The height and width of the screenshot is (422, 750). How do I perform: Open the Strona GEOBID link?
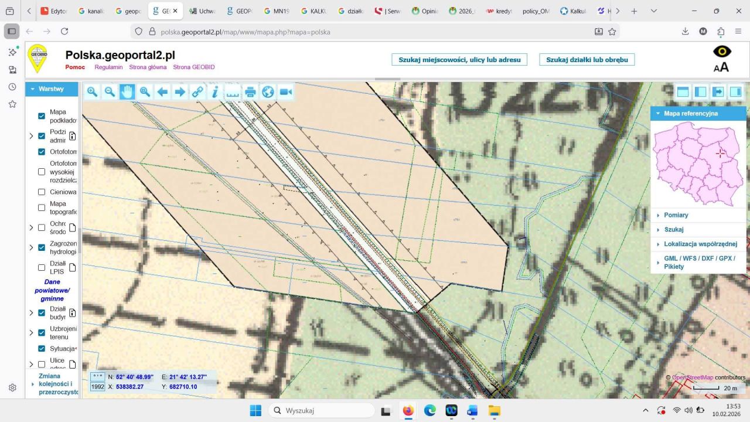194,67
